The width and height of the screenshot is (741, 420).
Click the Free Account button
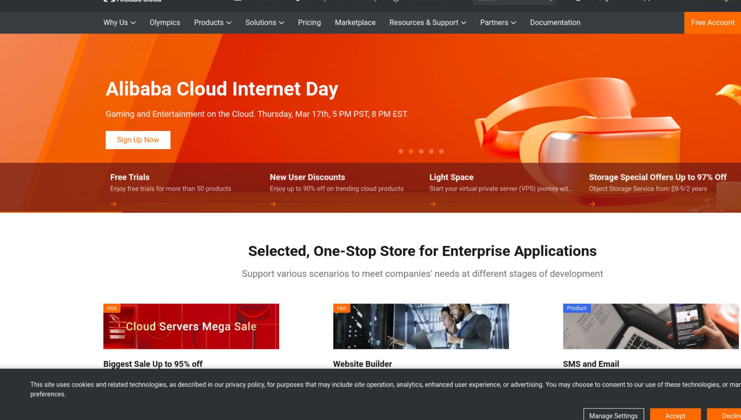tap(712, 23)
